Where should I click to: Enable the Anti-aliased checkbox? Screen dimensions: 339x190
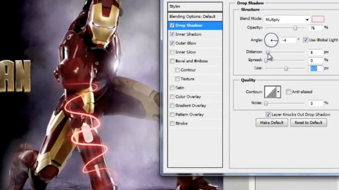point(288,92)
